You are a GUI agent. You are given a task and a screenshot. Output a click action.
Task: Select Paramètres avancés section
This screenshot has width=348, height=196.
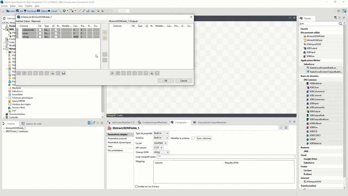coord(117,138)
